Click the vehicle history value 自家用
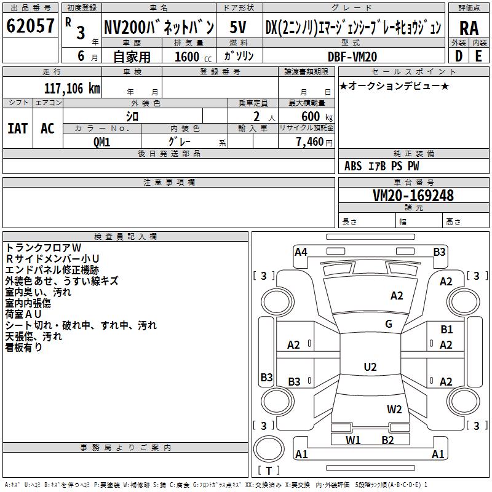492x492 pixels. tap(132, 57)
